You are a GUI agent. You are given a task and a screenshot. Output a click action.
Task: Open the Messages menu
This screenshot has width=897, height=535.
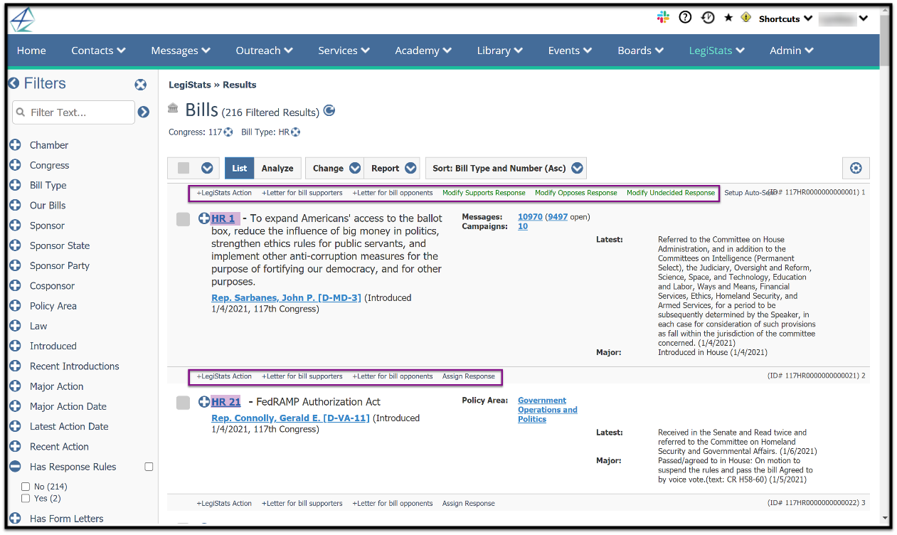(181, 51)
